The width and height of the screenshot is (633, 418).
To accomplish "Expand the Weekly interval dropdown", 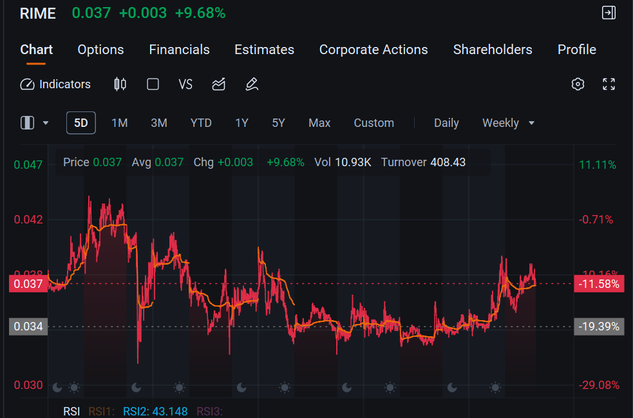I will 508,123.
